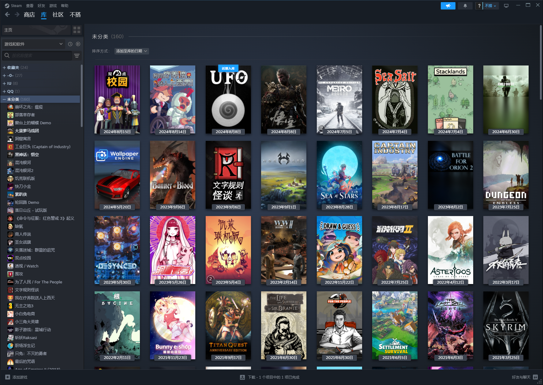
Task: Select 工业巨头 (Captain of Industry) entry
Action: click(41, 147)
